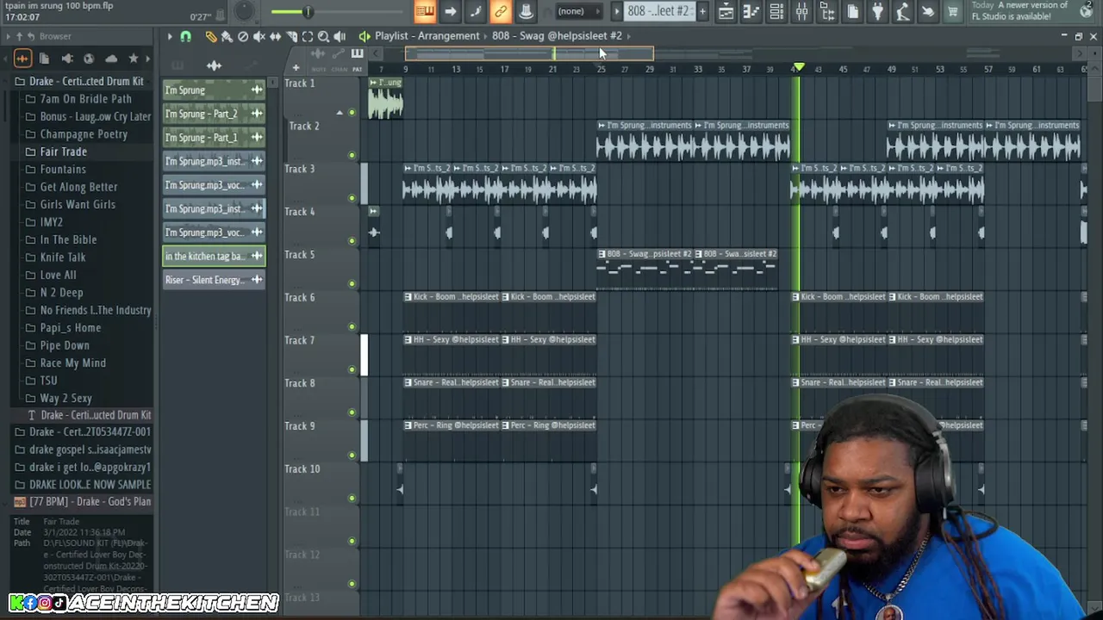Image resolution: width=1103 pixels, height=620 pixels.
Task: Open the pattern selector 808 dropdown
Action: pos(658,11)
